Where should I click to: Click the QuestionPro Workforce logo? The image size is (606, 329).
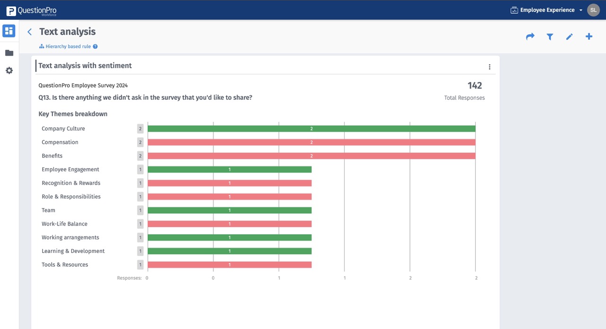click(31, 10)
